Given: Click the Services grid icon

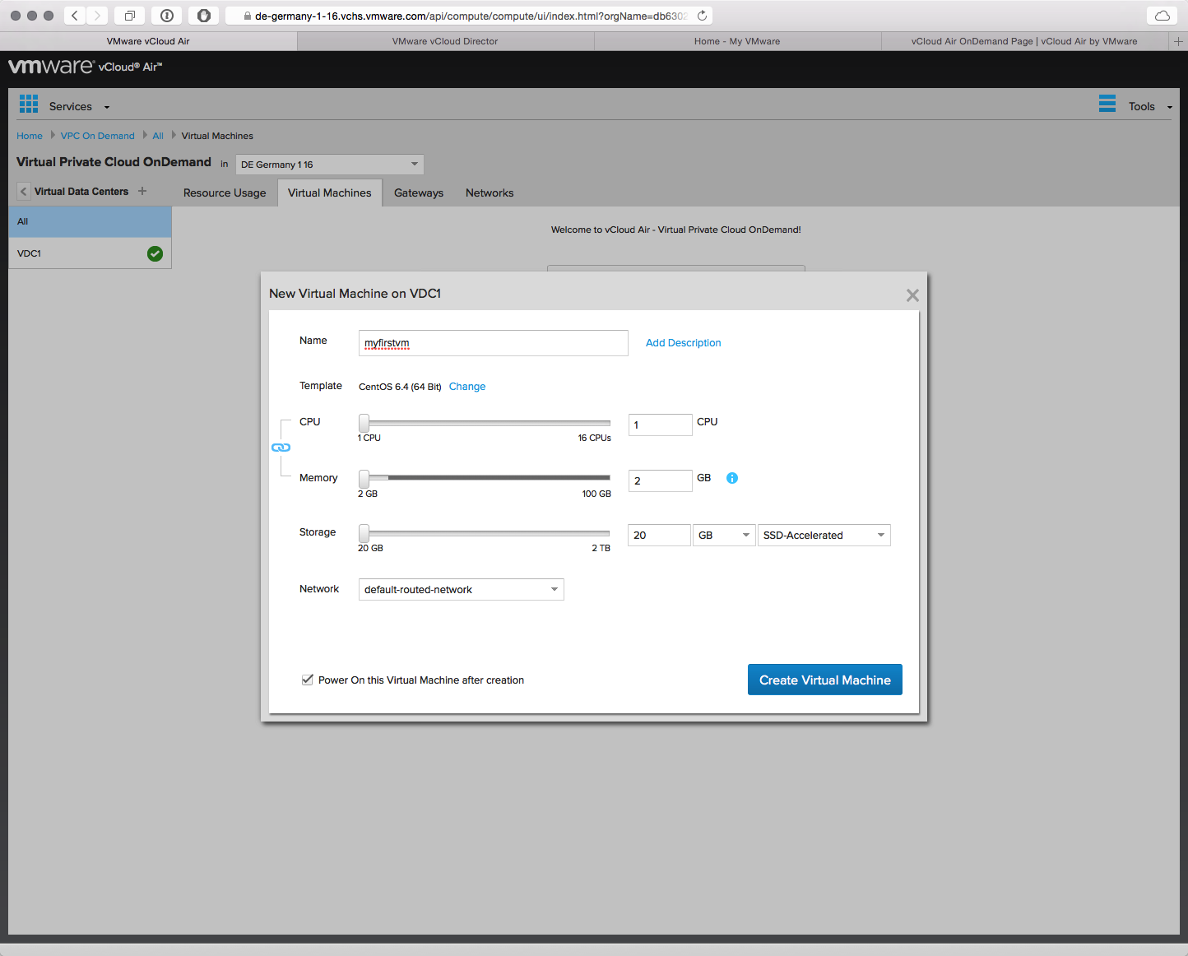Looking at the screenshot, I should 29,104.
